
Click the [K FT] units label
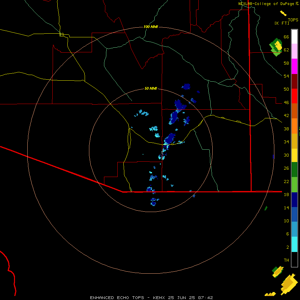pos(282,23)
